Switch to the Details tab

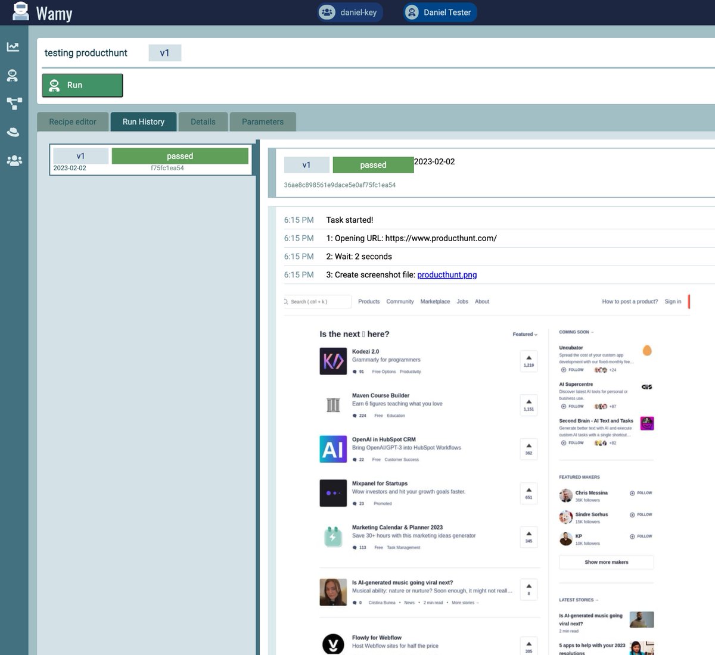[x=203, y=121]
